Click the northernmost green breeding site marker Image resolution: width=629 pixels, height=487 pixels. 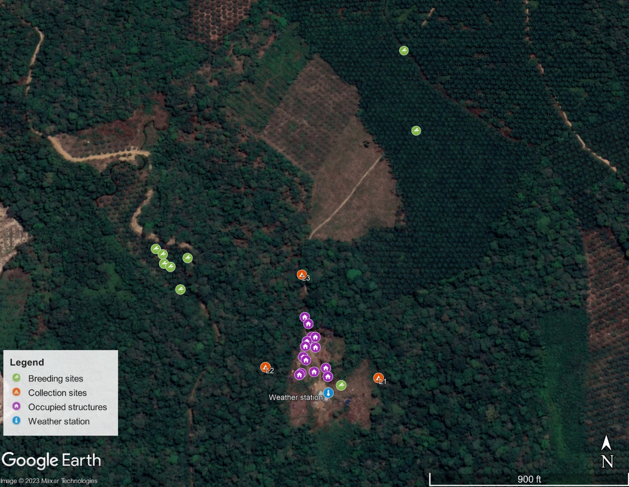point(403,51)
